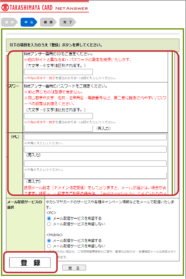The image size is (186, 279).
Task: Click the mobile email re-entry field
Action: 95,176
